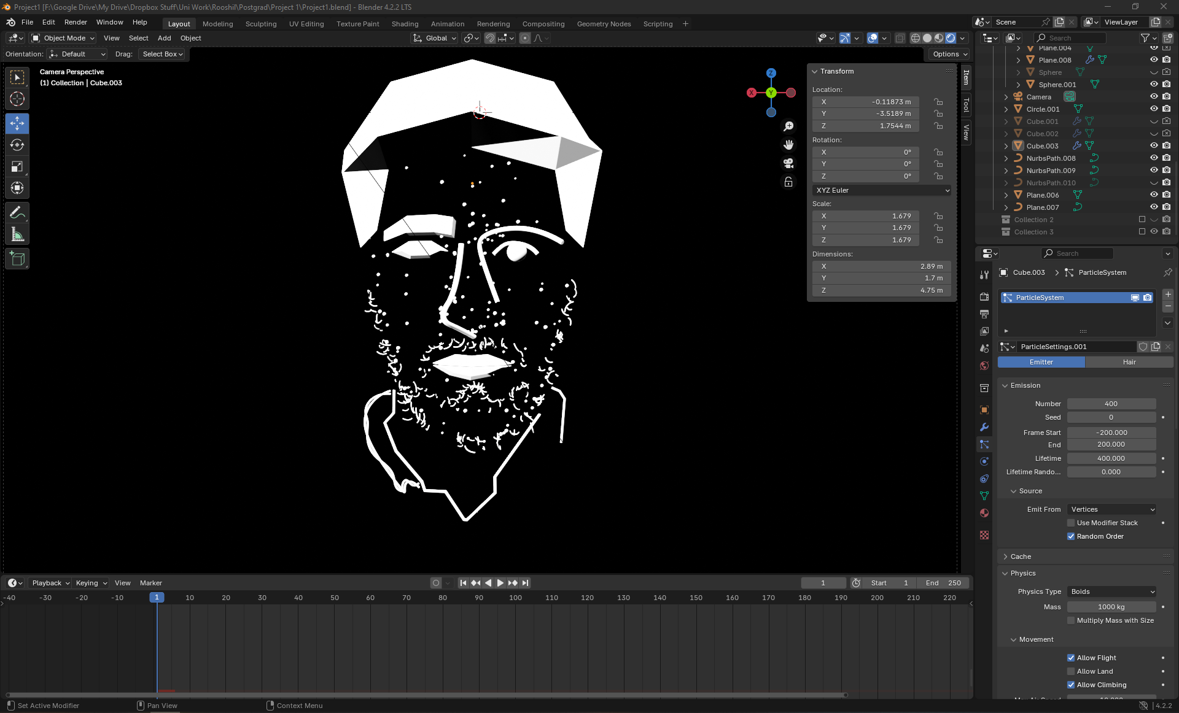Select the Move tool in toolbar
This screenshot has width=1179, height=713.
click(17, 123)
